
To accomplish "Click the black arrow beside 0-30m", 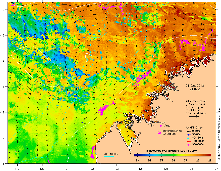I will coord(189,131).
